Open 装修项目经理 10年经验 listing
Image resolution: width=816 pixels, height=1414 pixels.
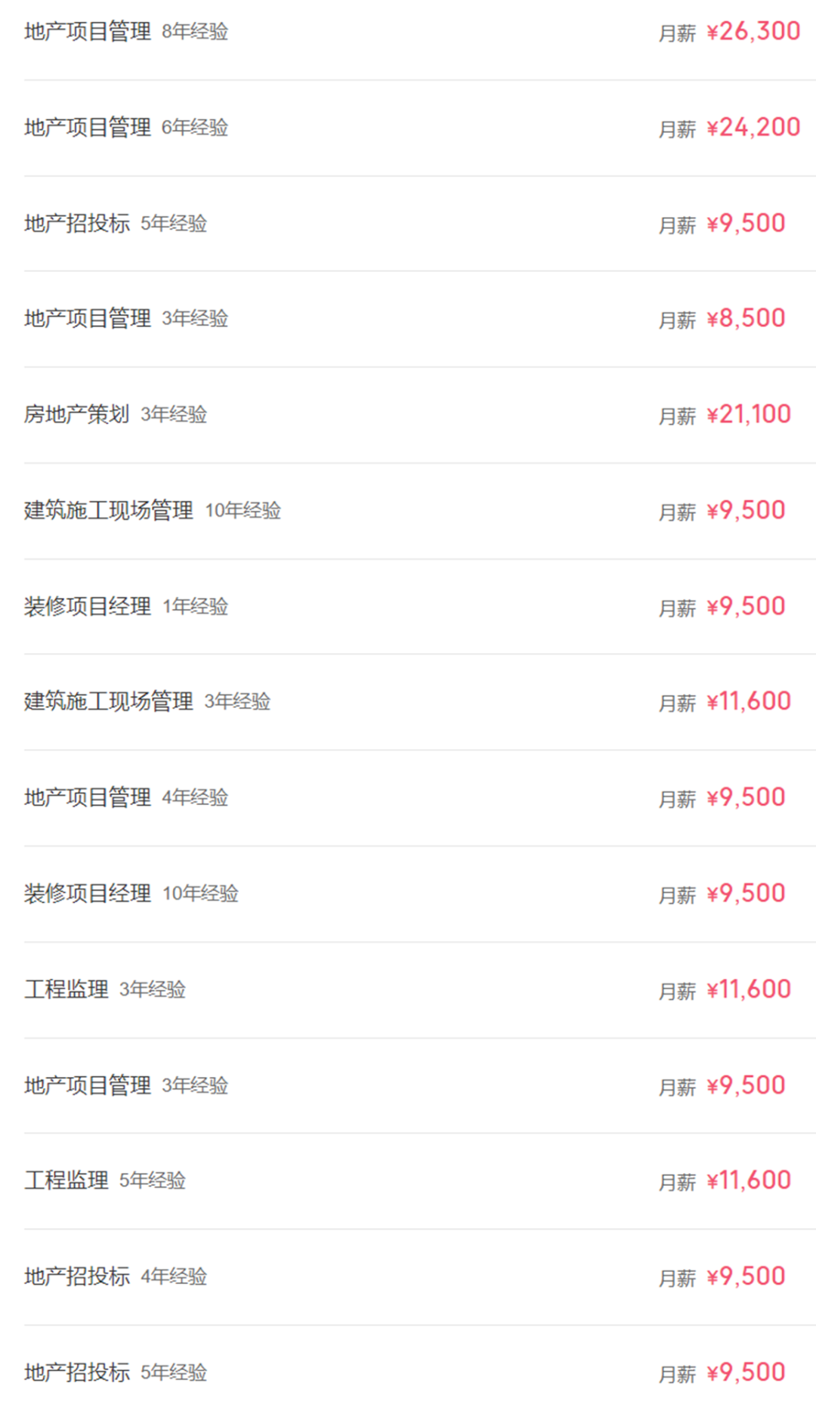point(419,894)
